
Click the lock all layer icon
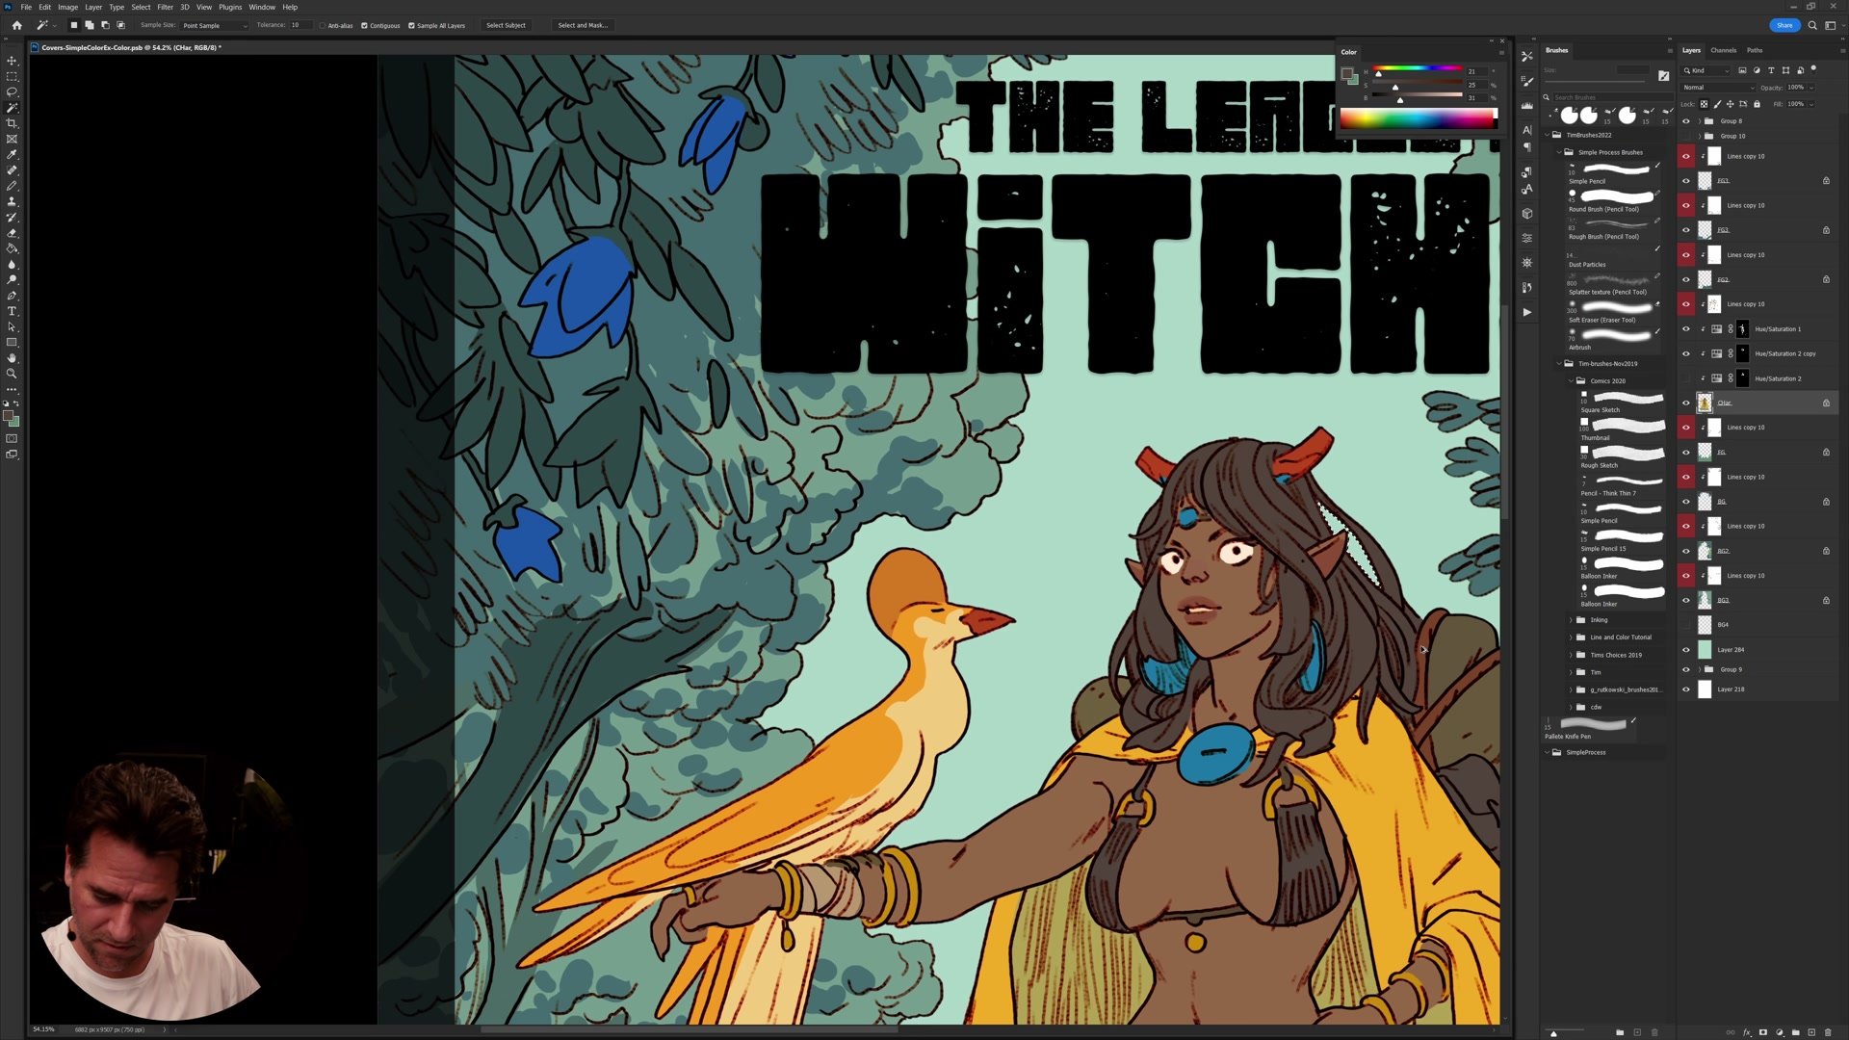tap(1757, 104)
